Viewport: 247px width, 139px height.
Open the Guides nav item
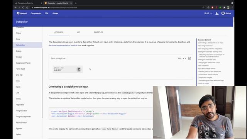(55, 14)
